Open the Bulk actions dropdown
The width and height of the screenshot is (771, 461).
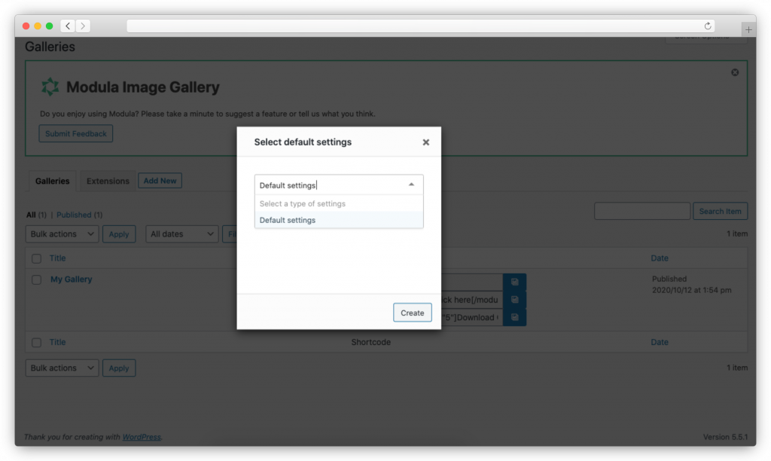coord(62,234)
